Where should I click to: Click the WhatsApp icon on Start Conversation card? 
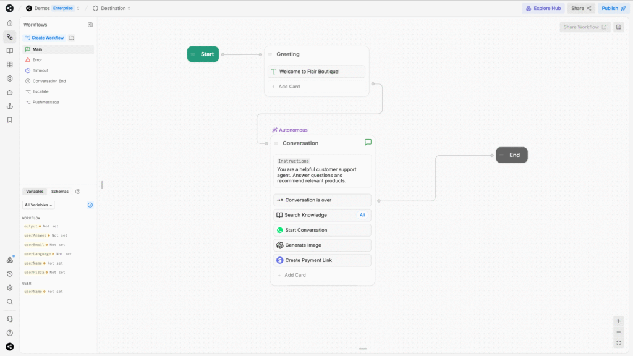(279, 230)
